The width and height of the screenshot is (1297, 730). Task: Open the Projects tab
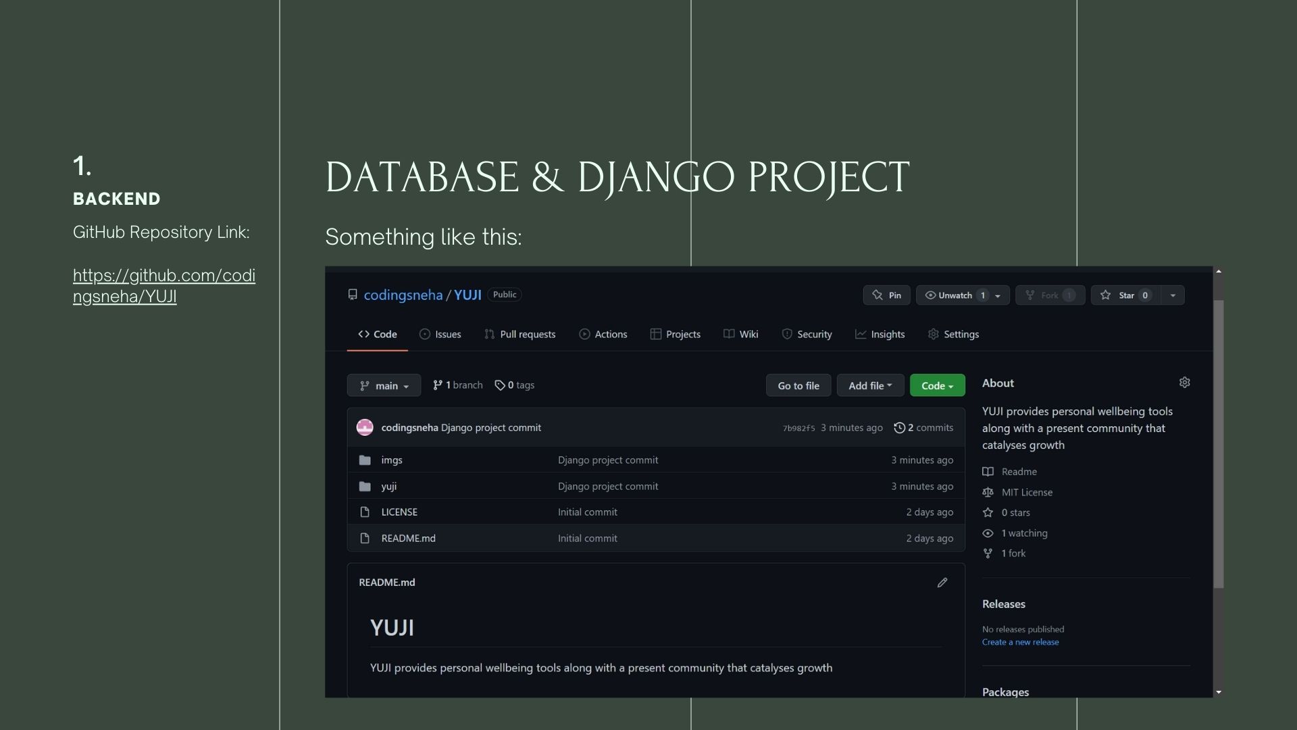coord(676,334)
